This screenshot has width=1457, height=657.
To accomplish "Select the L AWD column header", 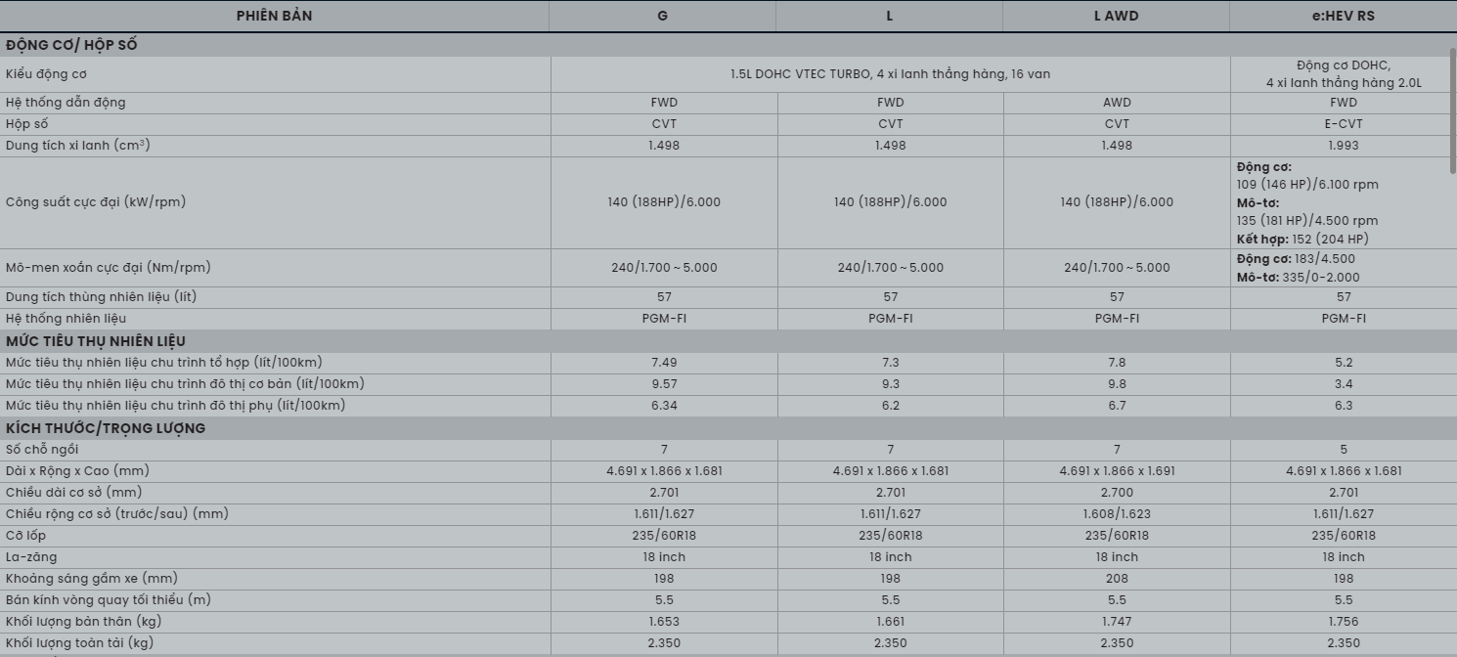I will [1116, 16].
